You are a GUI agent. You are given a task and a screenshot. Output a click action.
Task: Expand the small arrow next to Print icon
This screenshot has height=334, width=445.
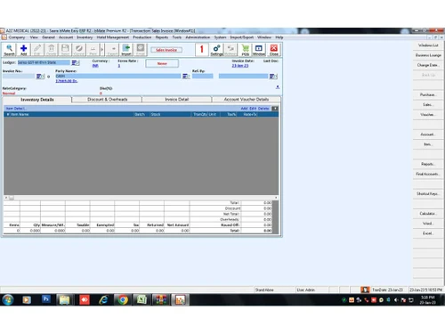(x=102, y=50)
